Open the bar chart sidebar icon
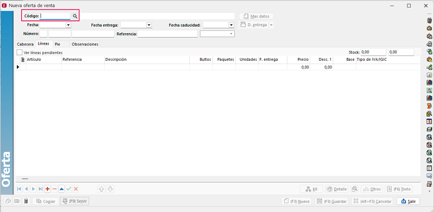The image size is (434, 212). (429, 75)
